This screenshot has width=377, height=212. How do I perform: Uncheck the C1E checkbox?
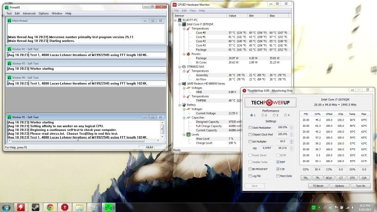pyautogui.click(x=278, y=169)
